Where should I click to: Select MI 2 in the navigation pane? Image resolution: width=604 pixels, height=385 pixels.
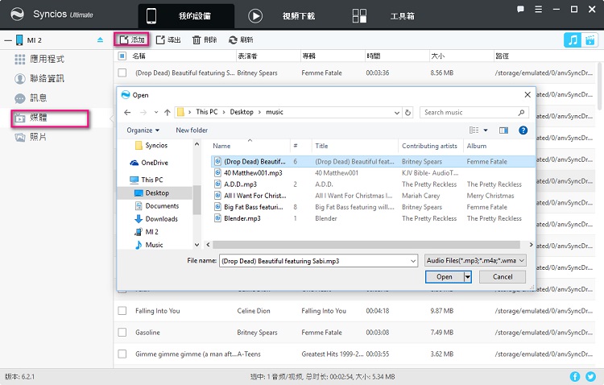[147, 232]
